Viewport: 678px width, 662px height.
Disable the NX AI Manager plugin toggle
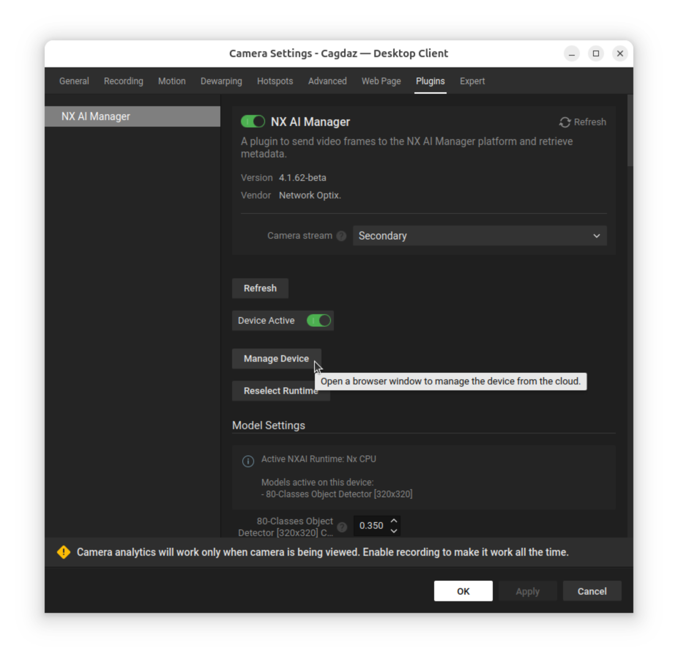253,122
